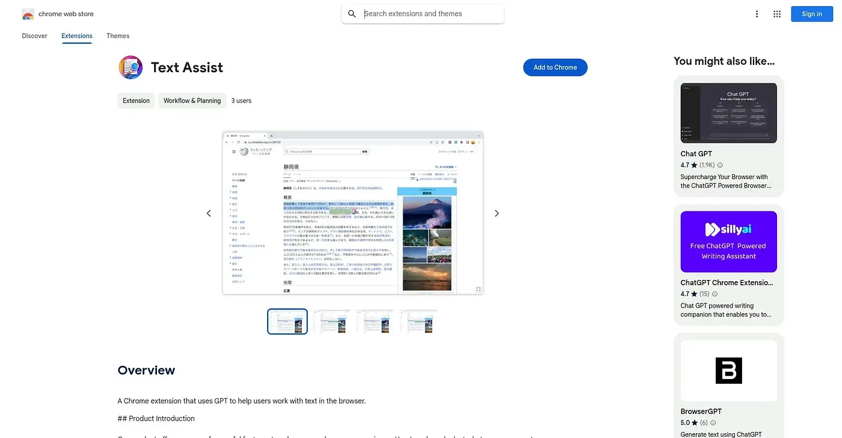Viewport: 842px width, 438px height.
Task: Go to the Discover tab
Action: (x=34, y=36)
